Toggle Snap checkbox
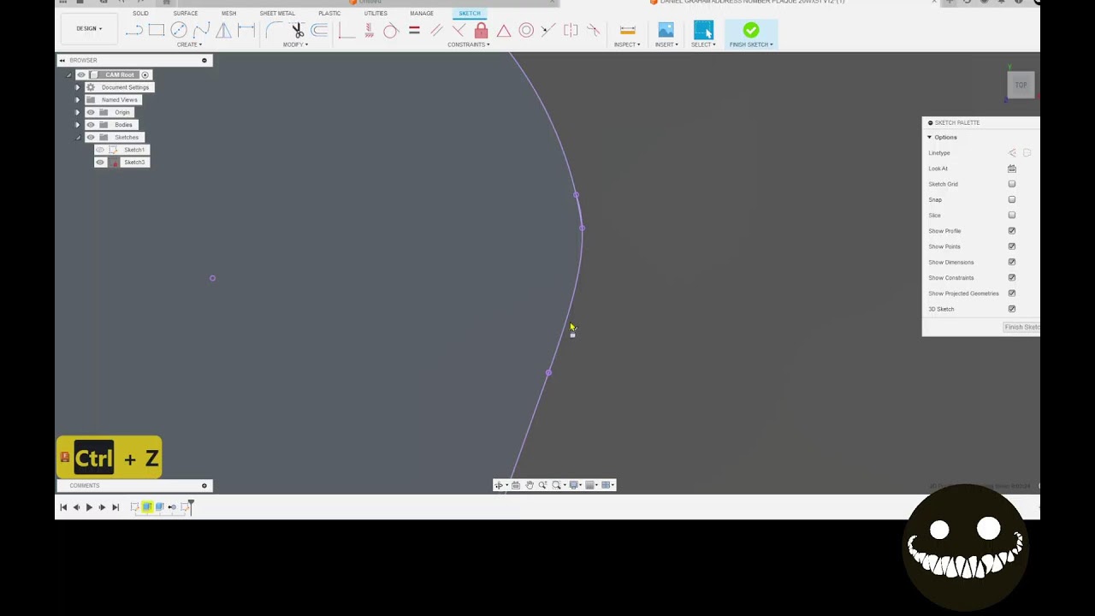The image size is (1095, 616). click(1012, 199)
